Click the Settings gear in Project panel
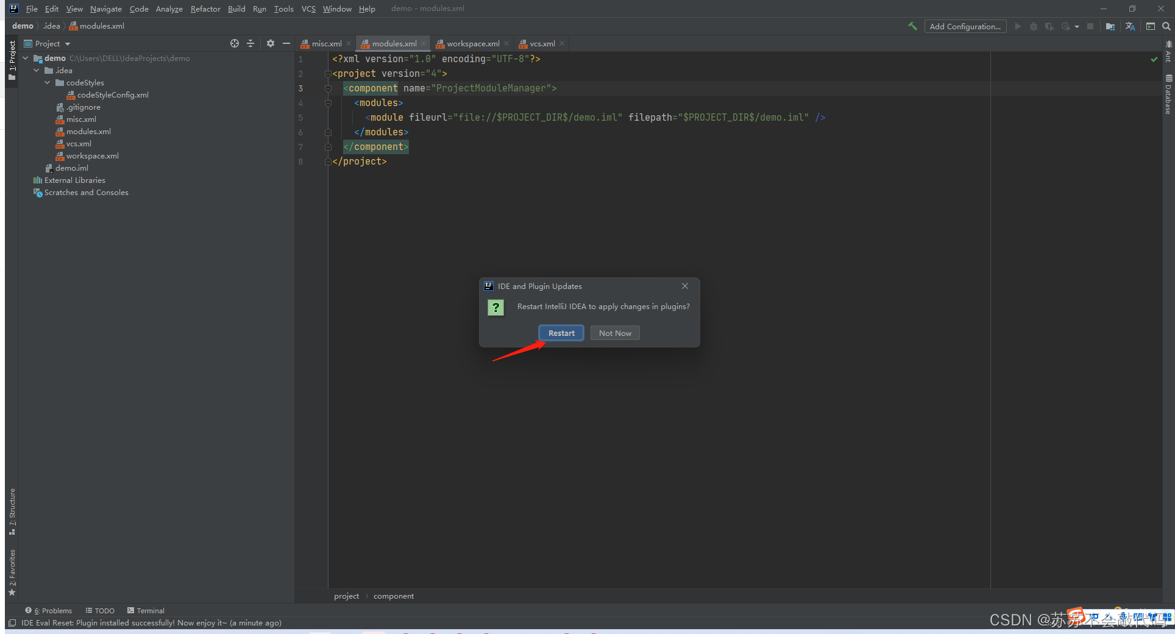 [270, 43]
